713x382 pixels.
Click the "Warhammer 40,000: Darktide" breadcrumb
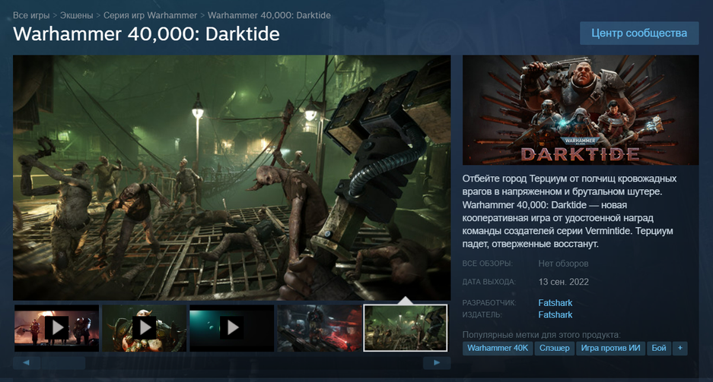click(269, 15)
